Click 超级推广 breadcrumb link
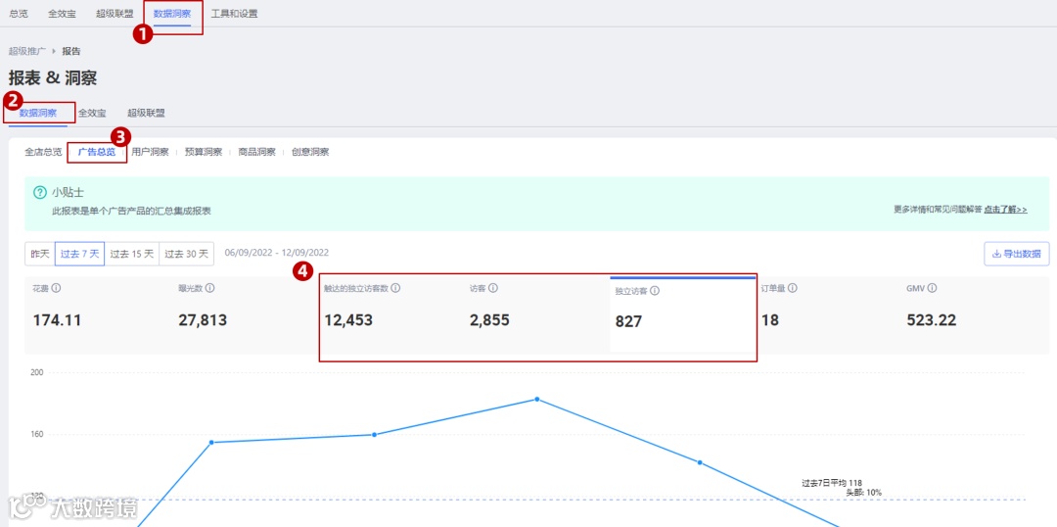Screen dimensions: 1057x527 (27, 51)
